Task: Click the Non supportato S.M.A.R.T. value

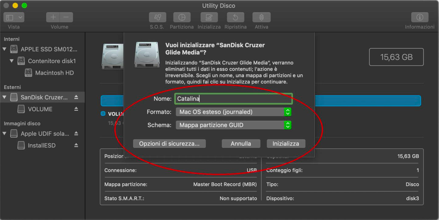Action: 238,198
